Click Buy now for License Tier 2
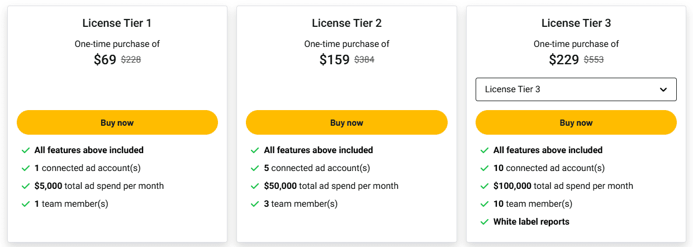 point(346,123)
